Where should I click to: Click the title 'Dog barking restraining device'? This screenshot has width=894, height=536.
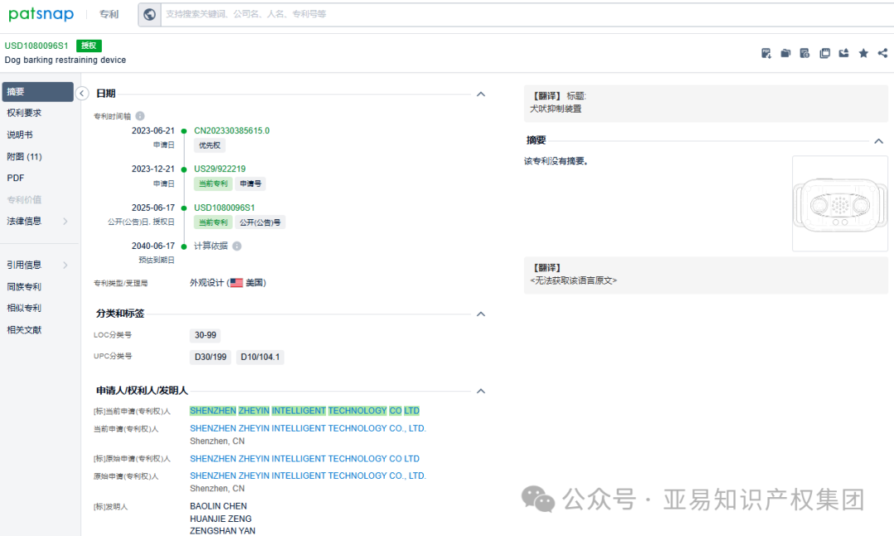(x=65, y=60)
